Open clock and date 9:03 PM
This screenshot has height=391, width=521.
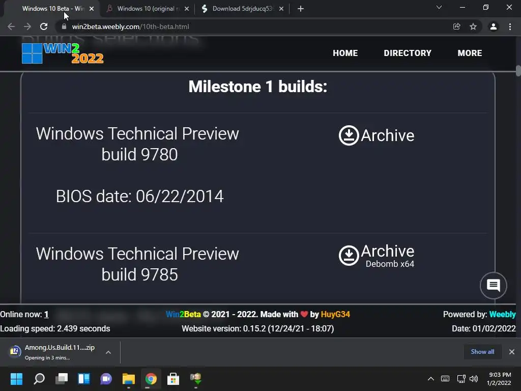tap(499, 379)
